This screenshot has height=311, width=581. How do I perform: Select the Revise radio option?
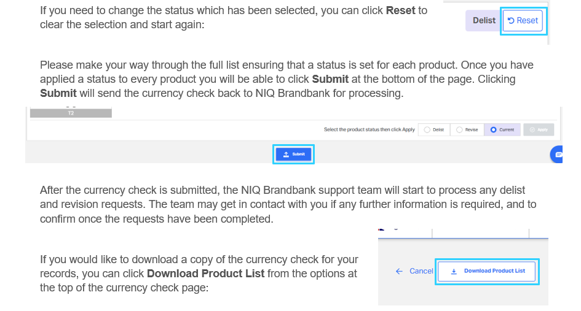point(467,130)
